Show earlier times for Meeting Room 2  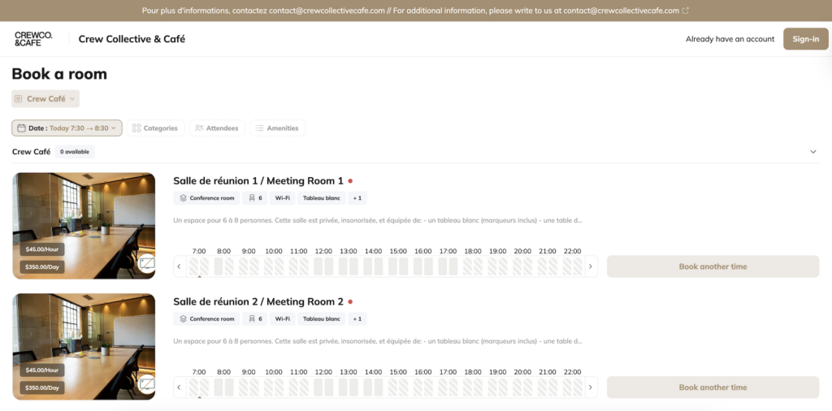[x=180, y=387]
